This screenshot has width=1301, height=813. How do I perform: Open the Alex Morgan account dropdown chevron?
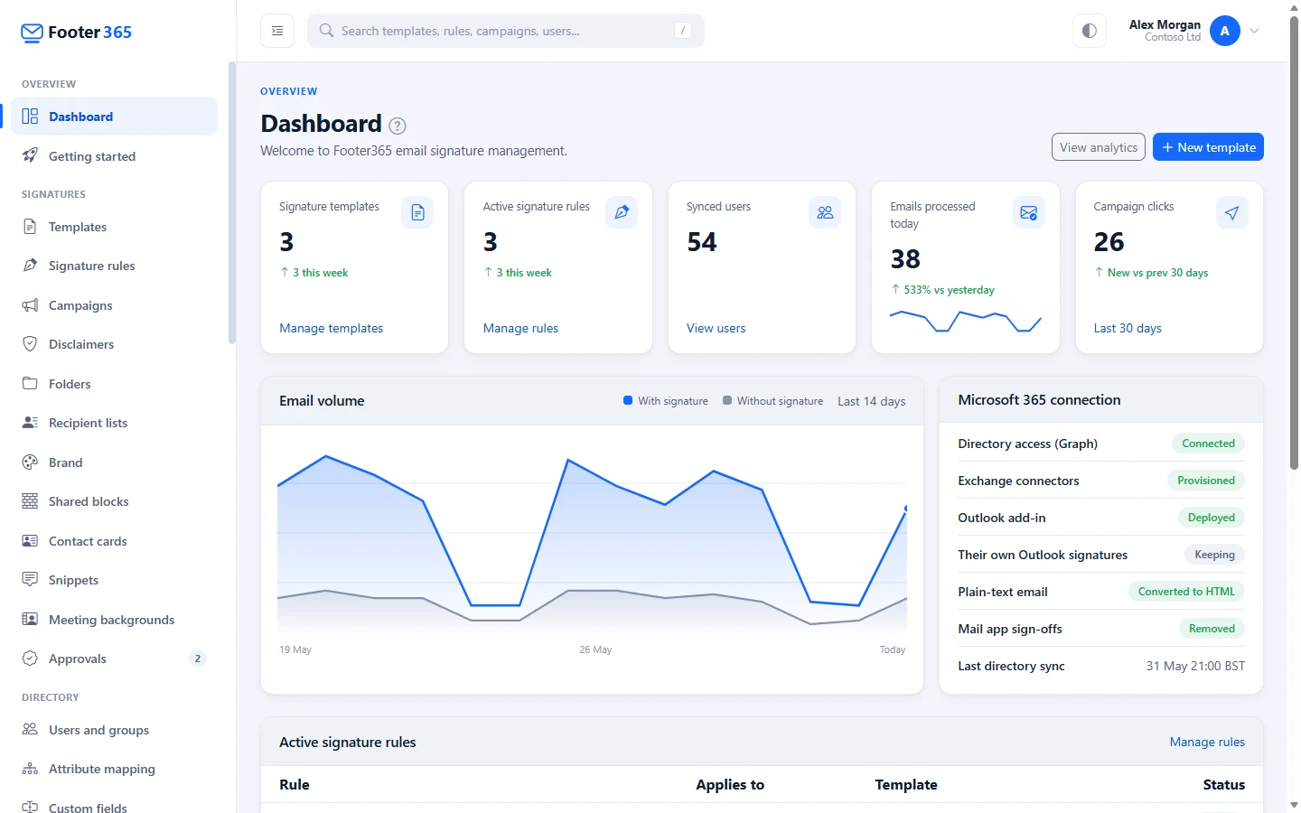1254,31
